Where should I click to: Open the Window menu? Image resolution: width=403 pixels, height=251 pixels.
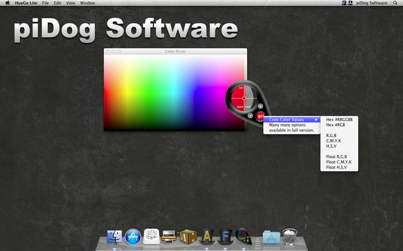87,3
